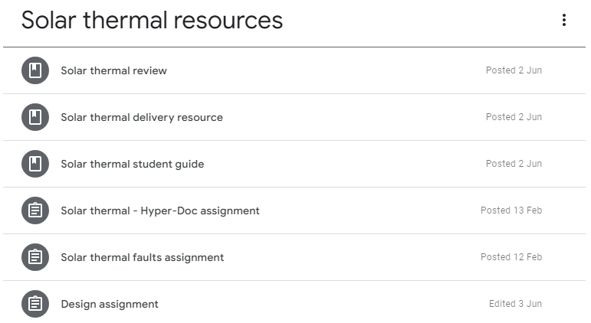Click the Solar thermal faults assignment icon
Image resolution: width=591 pixels, height=323 pixels.
(34, 257)
